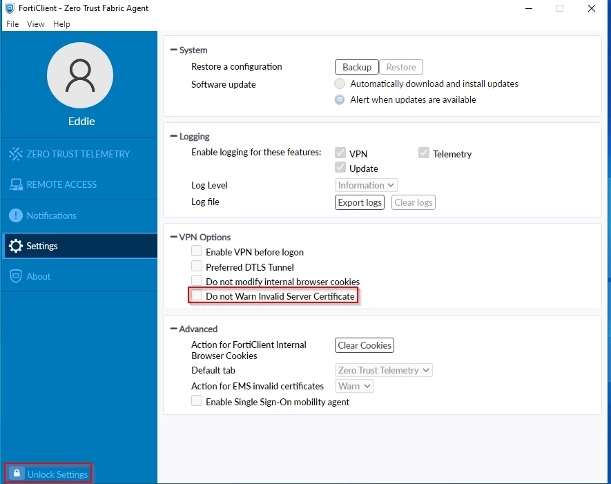Click the 'Software update' label

[223, 84]
